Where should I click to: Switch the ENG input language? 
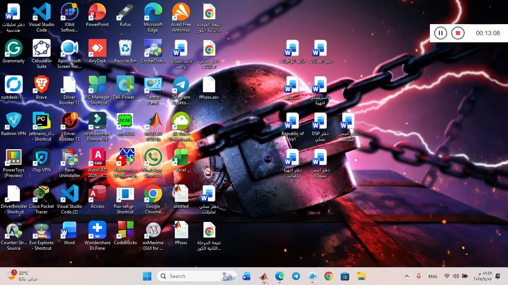coord(433,276)
